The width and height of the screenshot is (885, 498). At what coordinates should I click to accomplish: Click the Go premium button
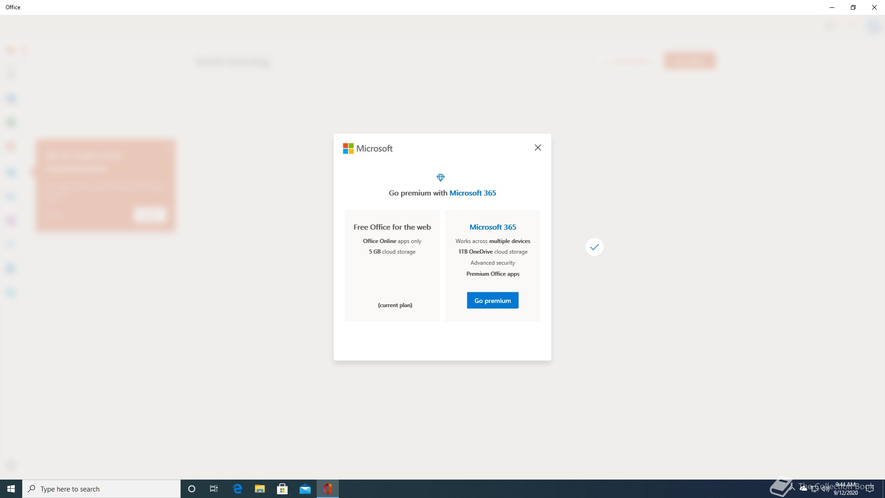click(x=492, y=300)
